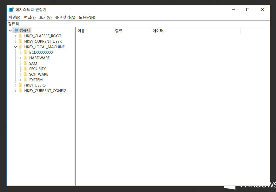
Task: Open the 편집(E) menu
Action: (30, 17)
